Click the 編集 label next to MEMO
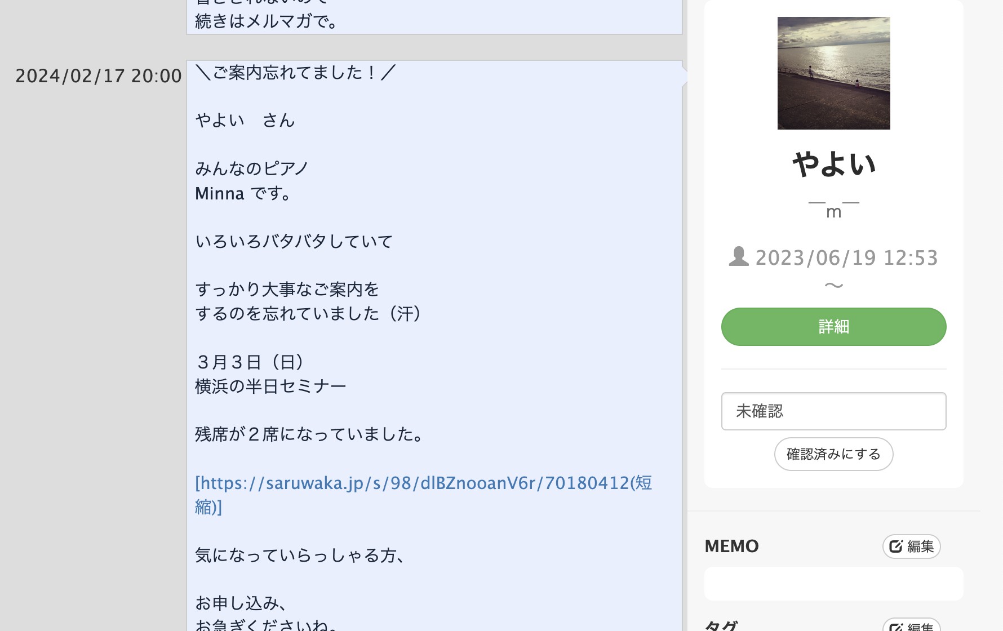The image size is (1003, 631). 921,546
